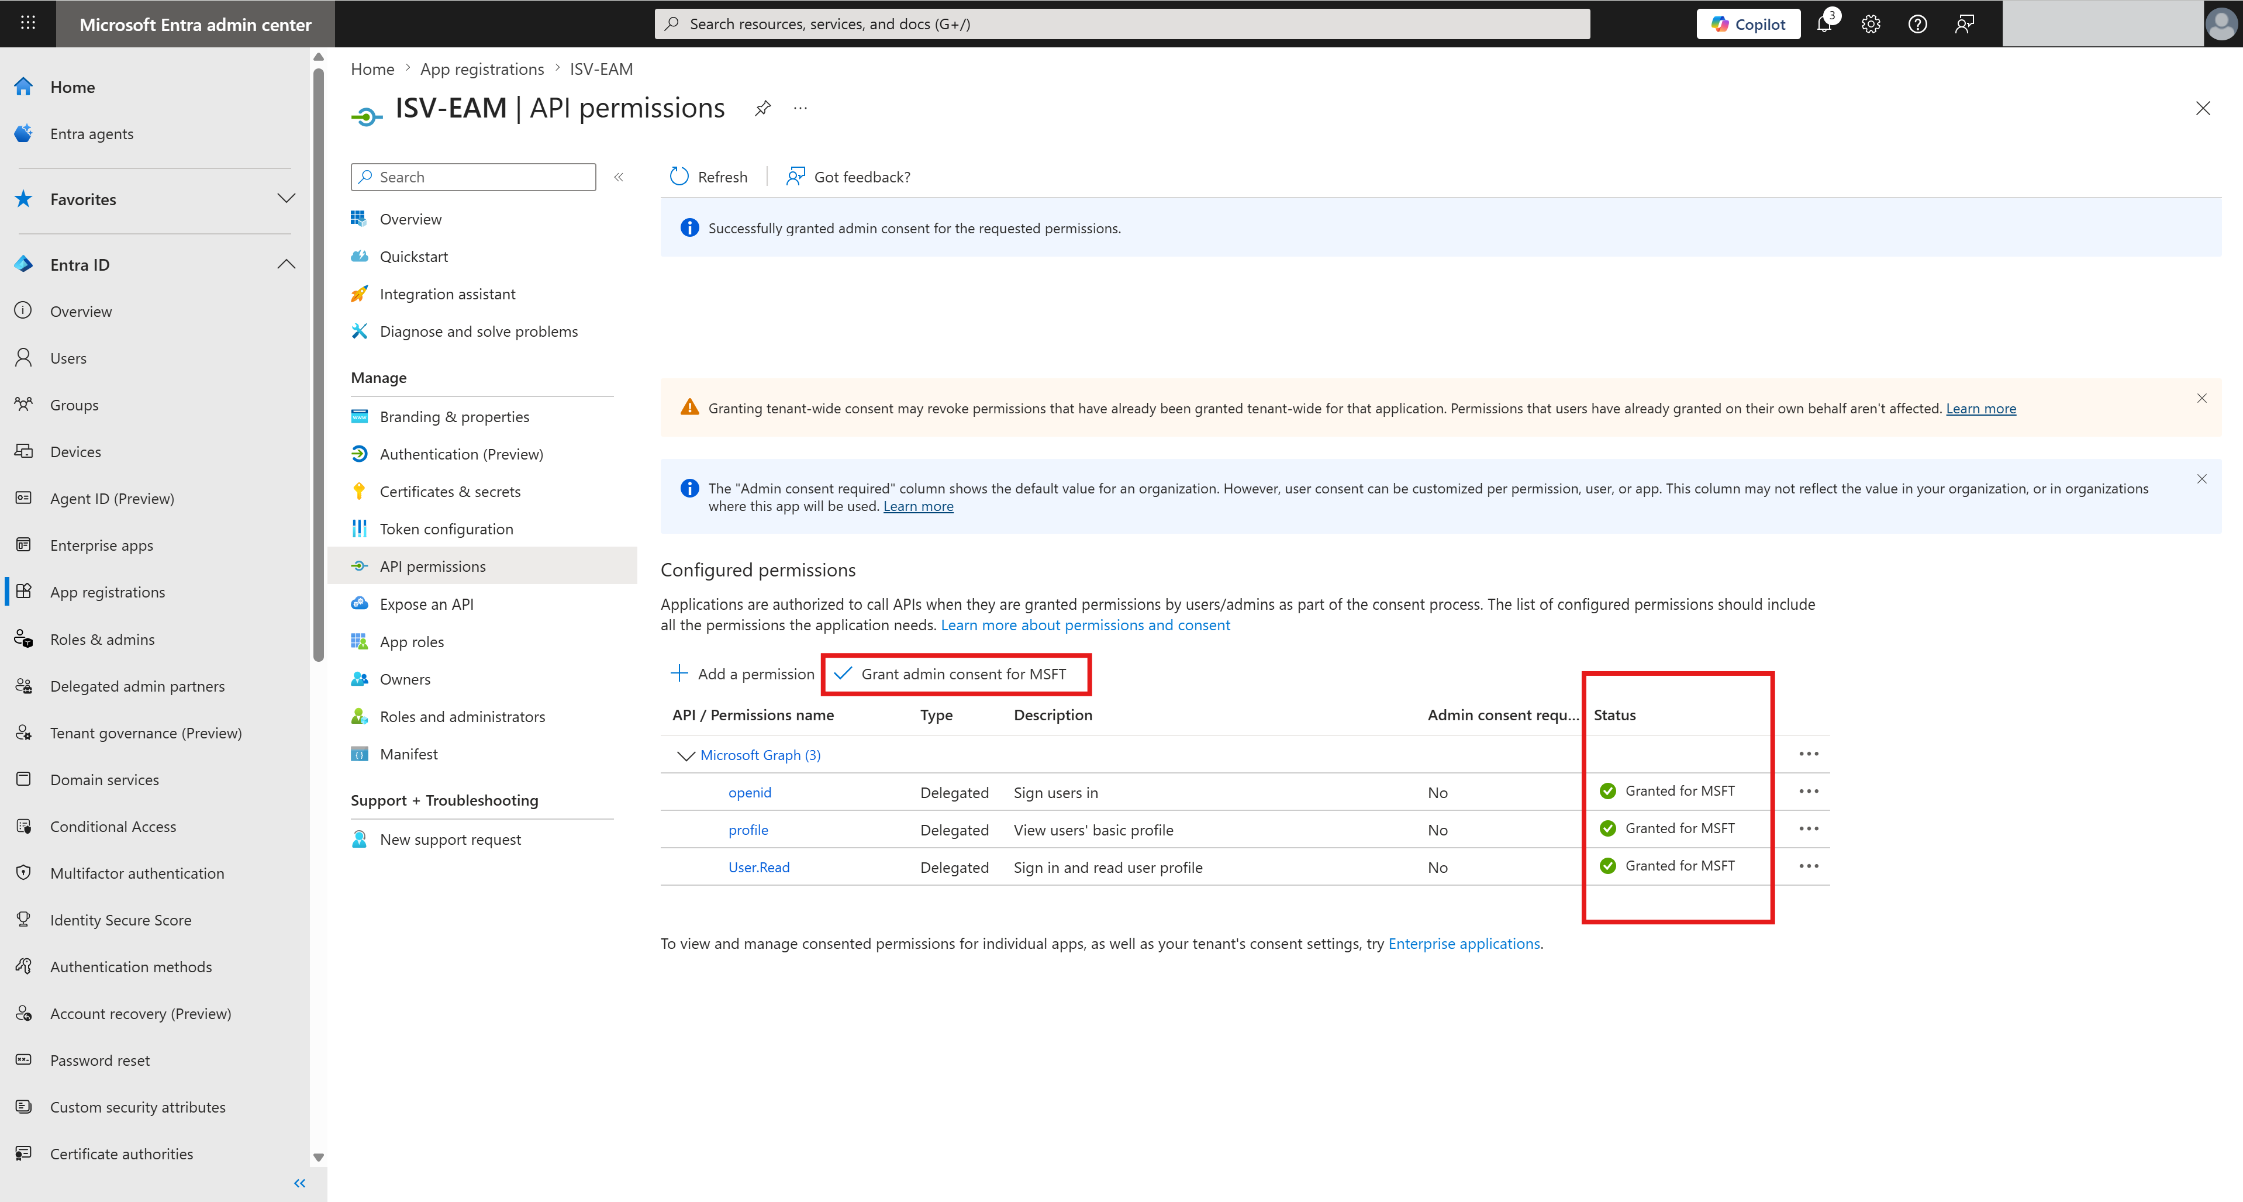The width and height of the screenshot is (2243, 1202).
Task: Open more options for openid permission
Action: (1809, 791)
